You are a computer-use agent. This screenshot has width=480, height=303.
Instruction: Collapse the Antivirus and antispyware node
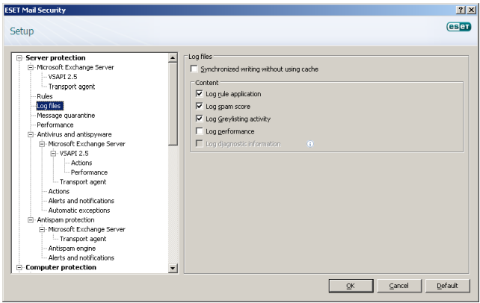31,134
